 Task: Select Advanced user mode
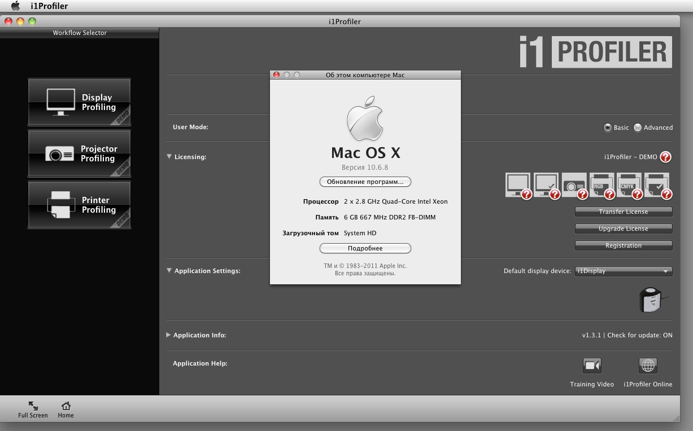(638, 127)
